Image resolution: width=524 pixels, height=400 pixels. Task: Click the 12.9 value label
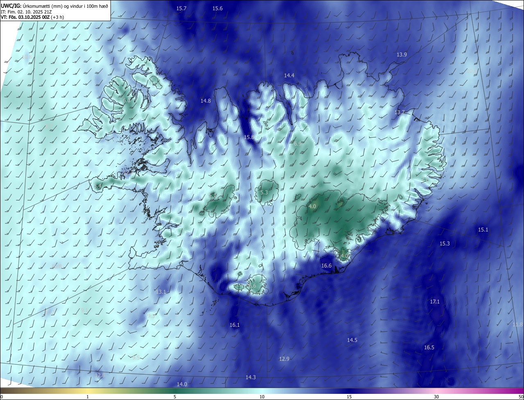(284, 359)
